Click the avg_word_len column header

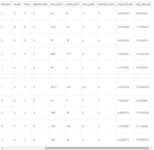point(125,4)
